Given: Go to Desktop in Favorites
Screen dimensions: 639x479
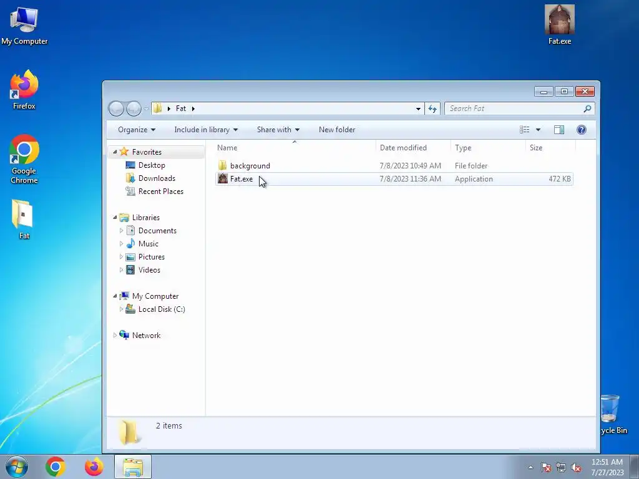Looking at the screenshot, I should coord(152,165).
